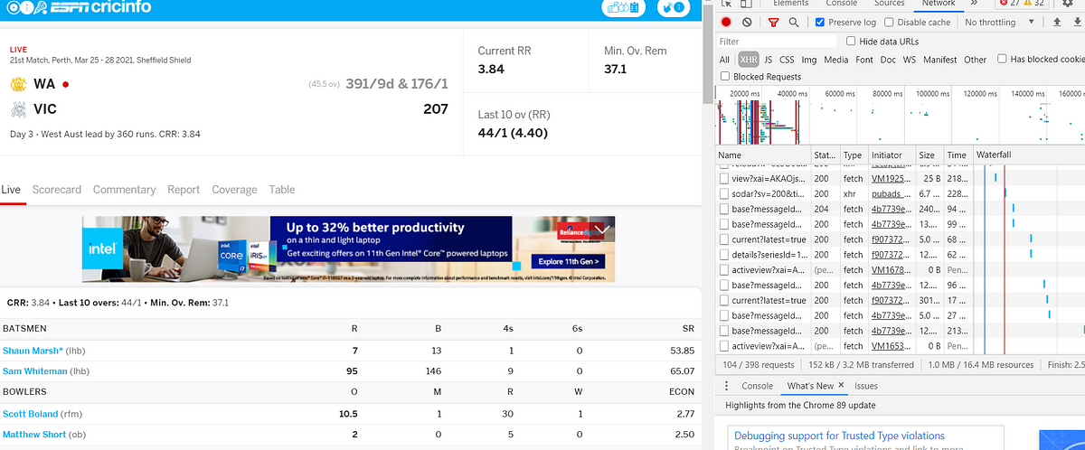Open Scott Boland player link
The width and height of the screenshot is (1085, 450).
click(30, 413)
